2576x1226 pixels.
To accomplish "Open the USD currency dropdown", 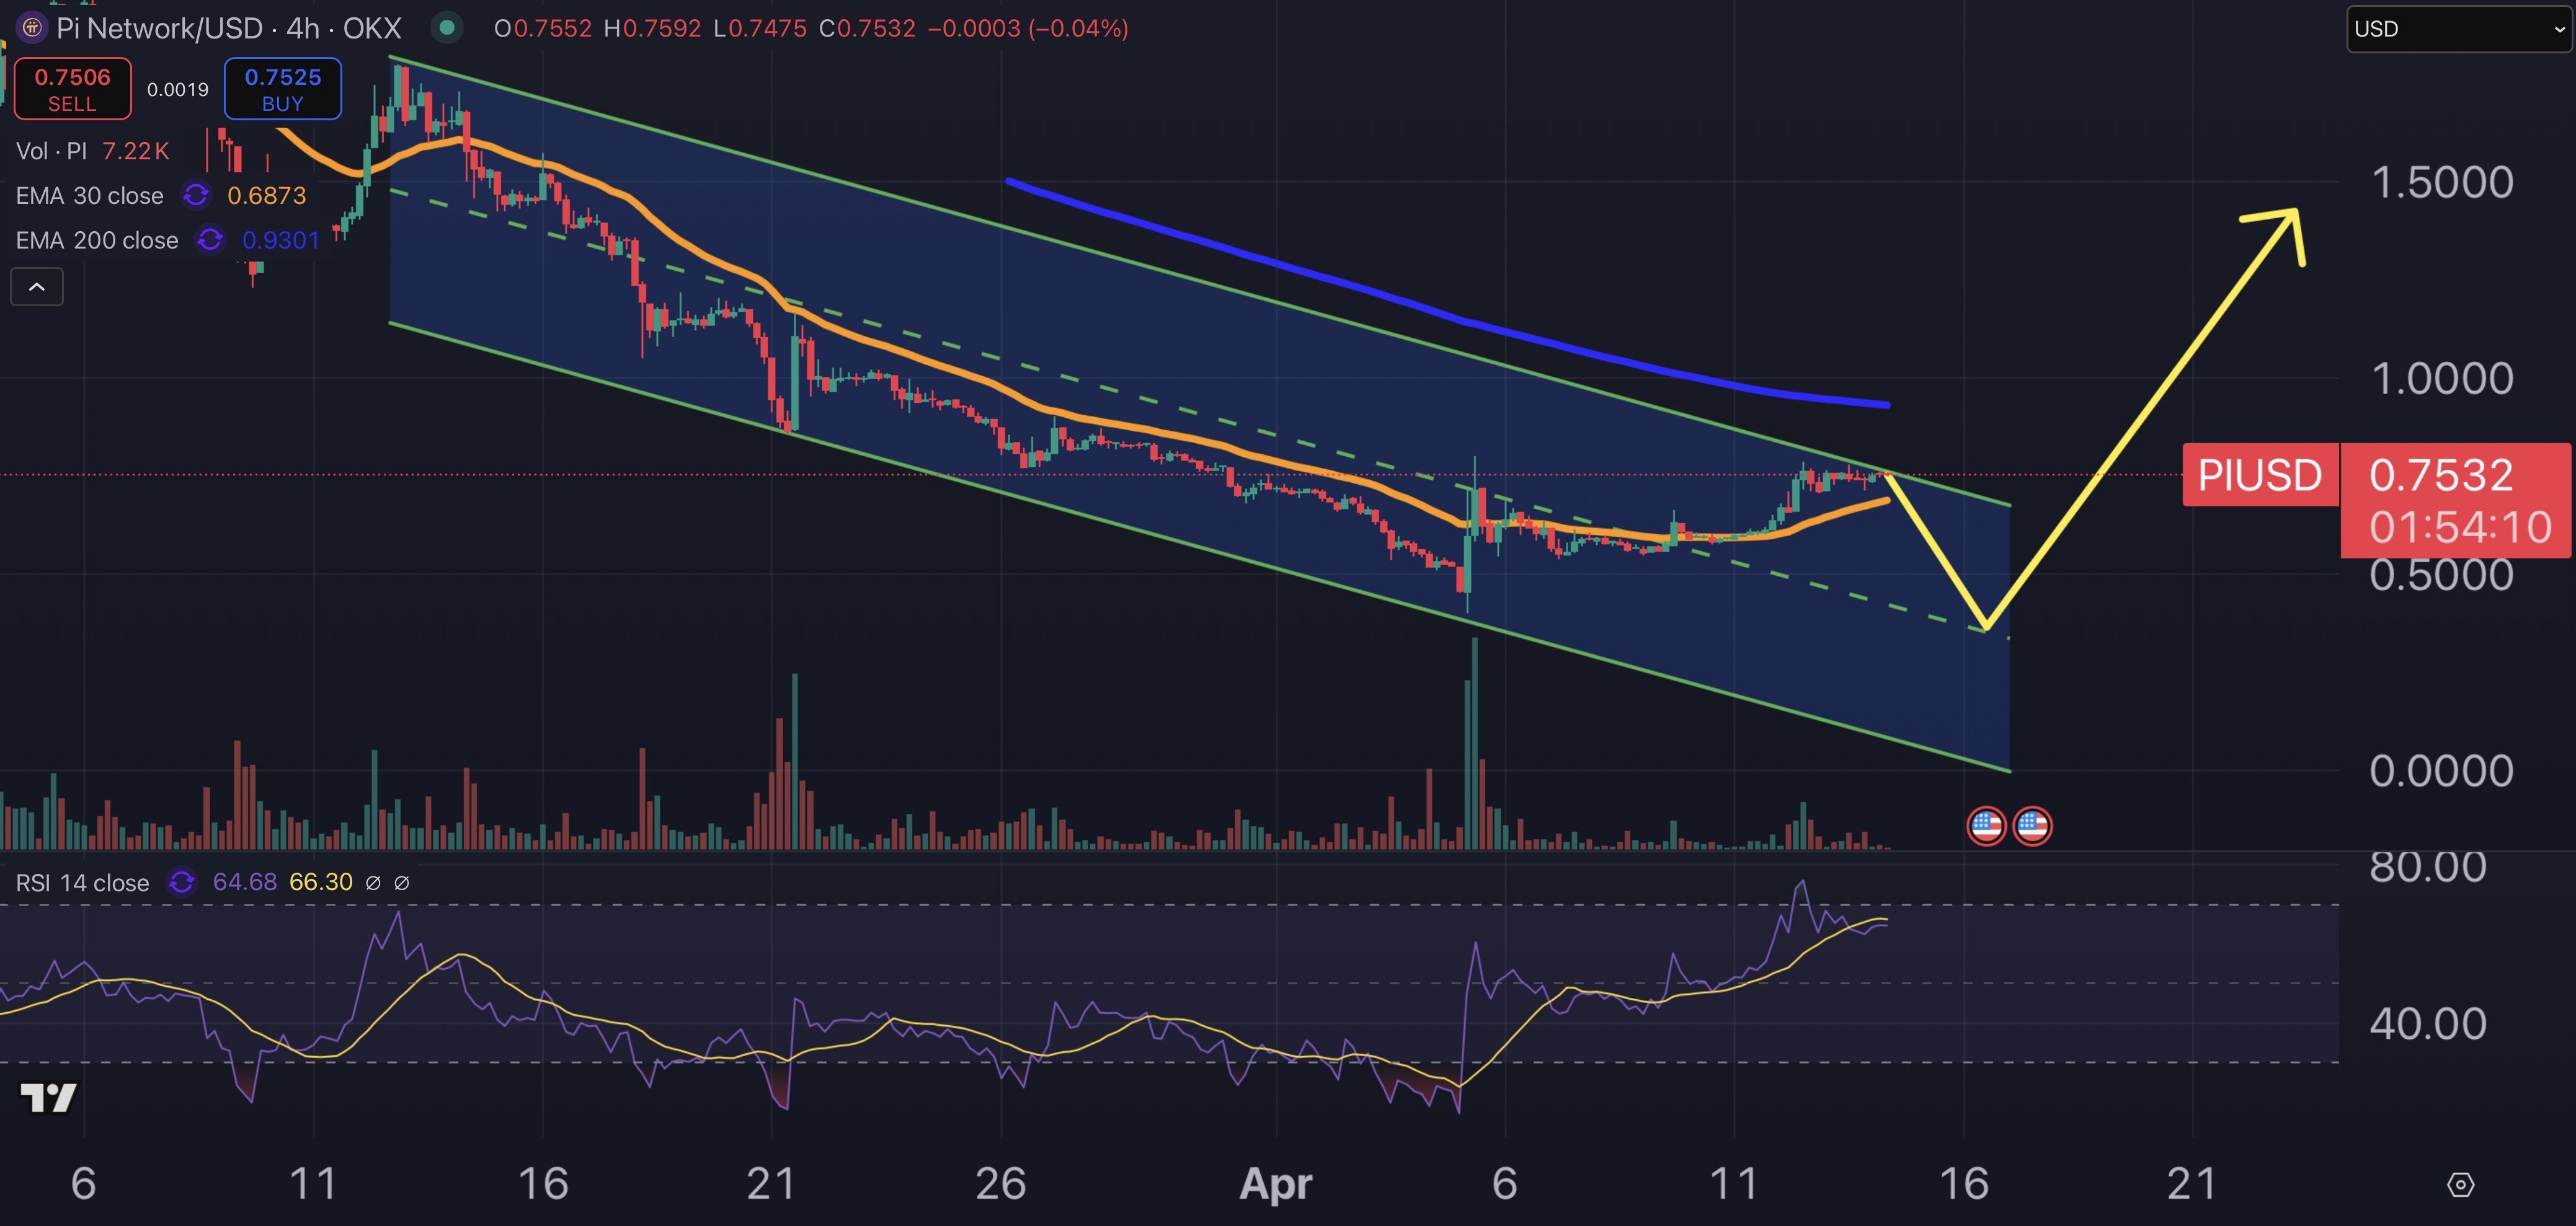I will 2458,29.
